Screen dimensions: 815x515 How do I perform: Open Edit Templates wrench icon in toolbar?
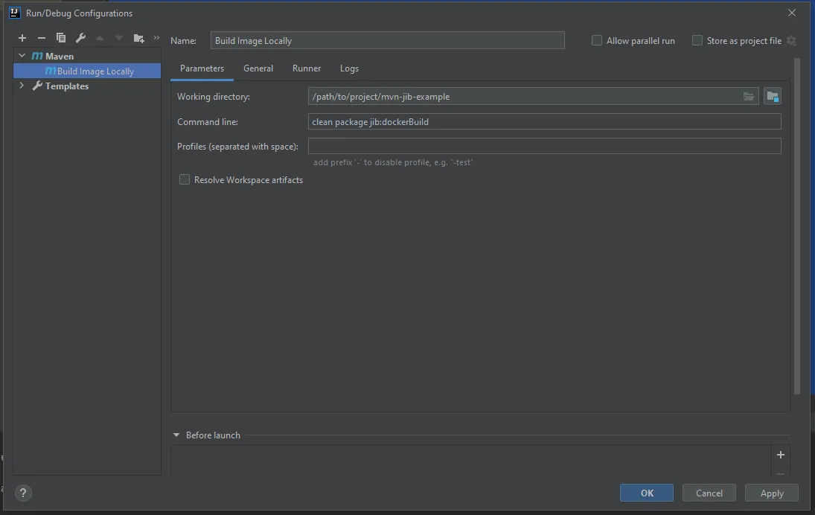tap(80, 38)
